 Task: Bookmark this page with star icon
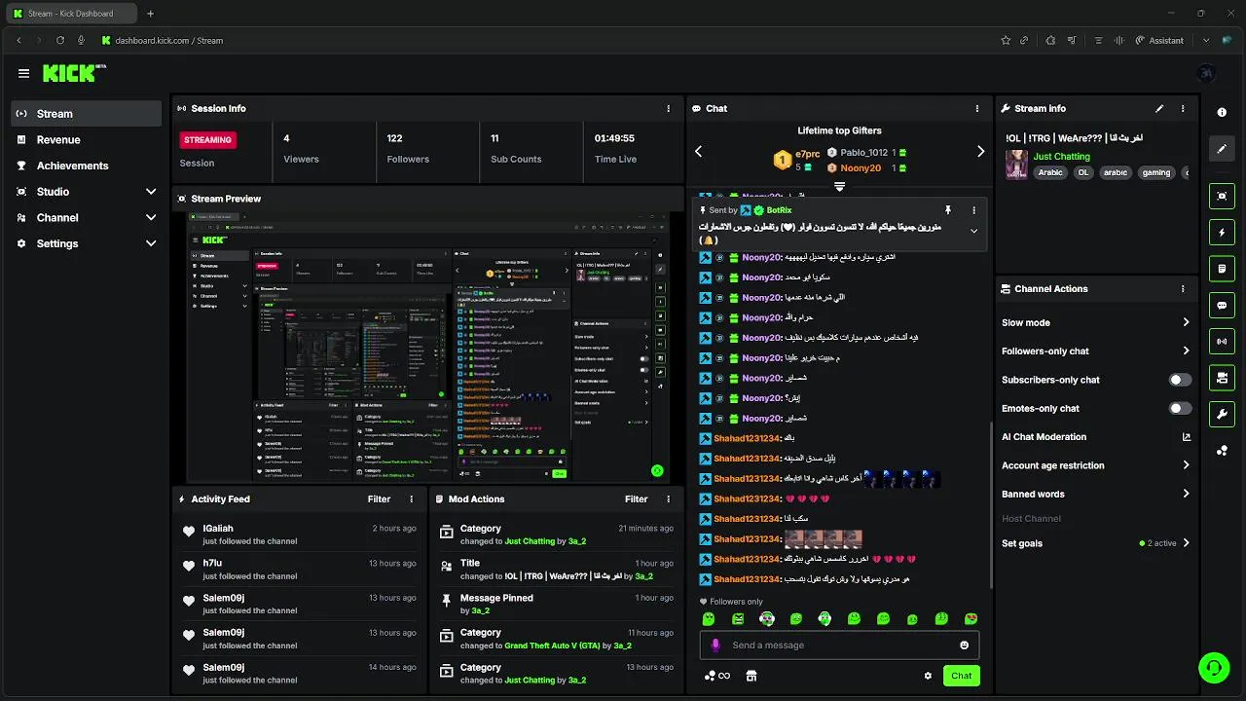[1006, 41]
